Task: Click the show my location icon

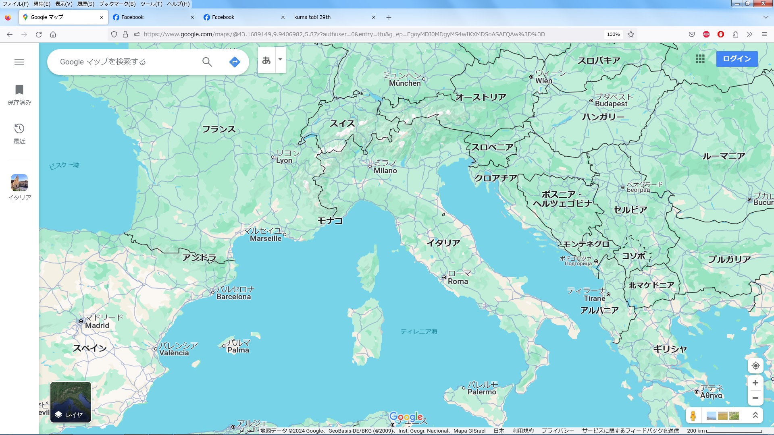Action: tap(755, 366)
